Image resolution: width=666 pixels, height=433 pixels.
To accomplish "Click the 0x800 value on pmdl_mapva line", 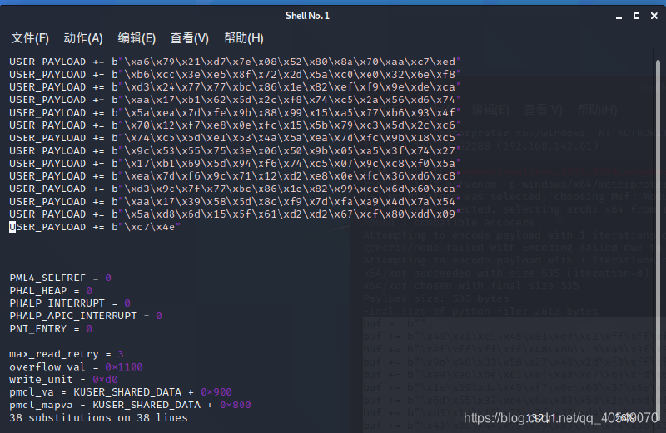I will pos(236,405).
